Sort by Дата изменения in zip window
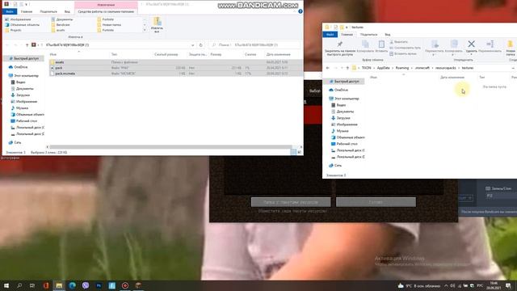Image resolution: width=517 pixels, height=291 pixels. click(278, 54)
